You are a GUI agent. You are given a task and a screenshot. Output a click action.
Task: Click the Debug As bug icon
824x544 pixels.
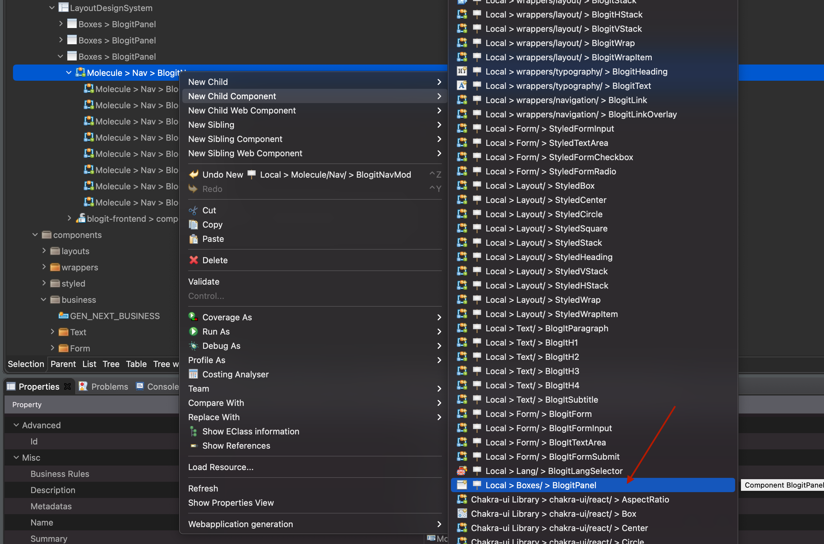click(193, 346)
